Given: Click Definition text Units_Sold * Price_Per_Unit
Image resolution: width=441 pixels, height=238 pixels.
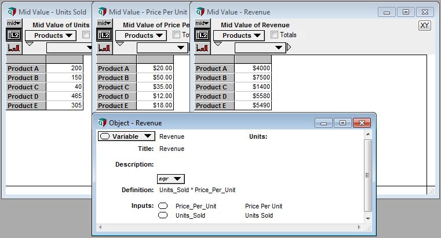Looking at the screenshot, I should [197, 190].
